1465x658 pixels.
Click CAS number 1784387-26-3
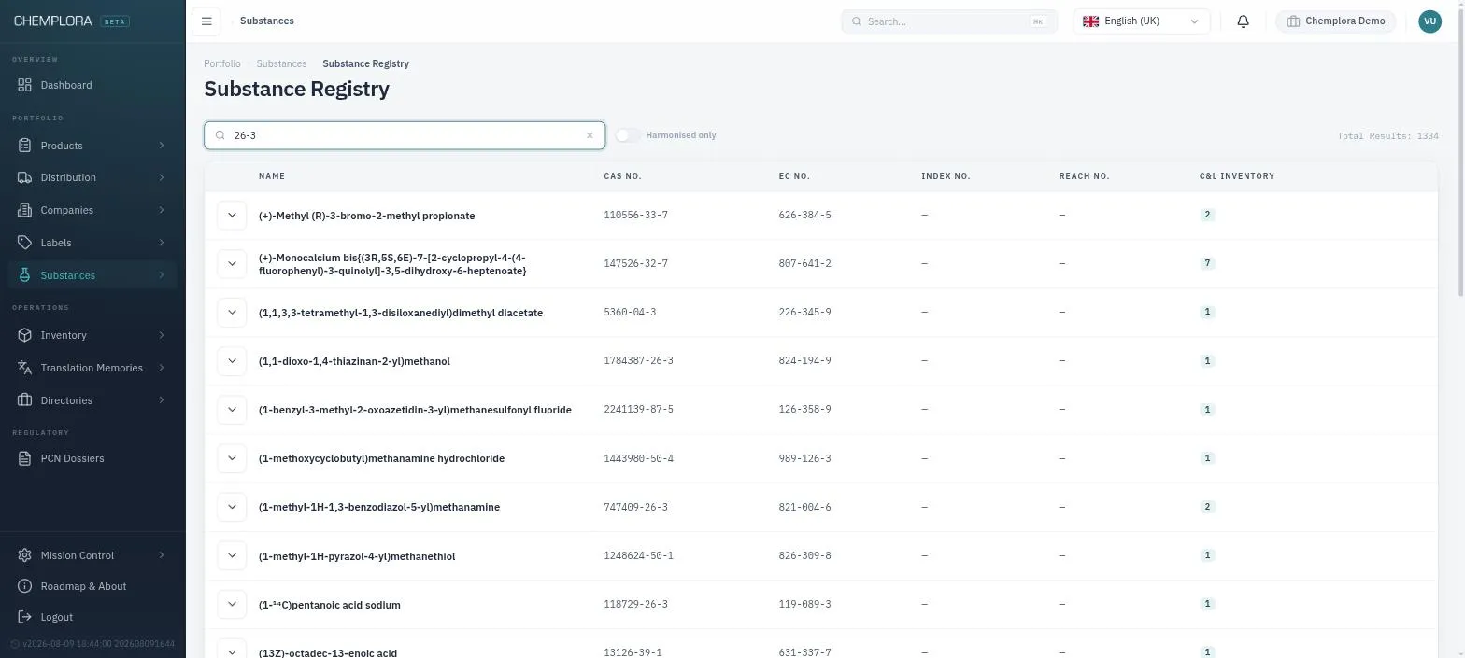(x=638, y=360)
